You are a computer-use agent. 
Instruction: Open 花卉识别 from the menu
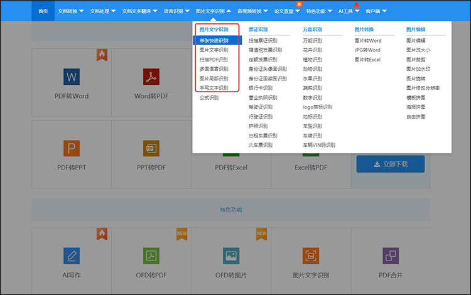point(312,50)
